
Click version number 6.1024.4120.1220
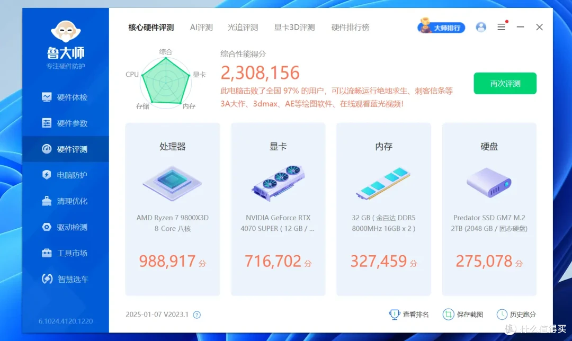tap(66, 321)
